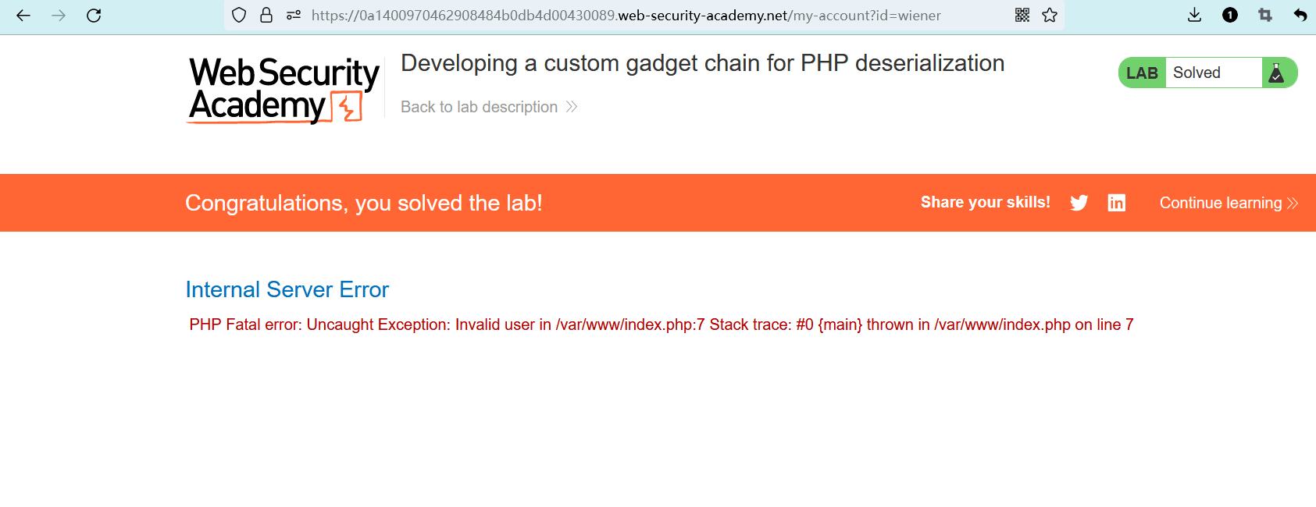Go back to the previous page
The image size is (1316, 507).
(x=23, y=16)
